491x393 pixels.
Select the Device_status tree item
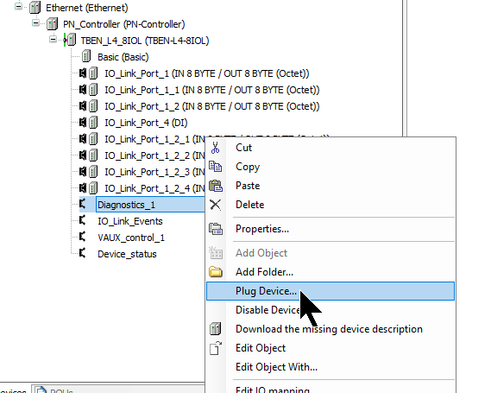tap(127, 254)
